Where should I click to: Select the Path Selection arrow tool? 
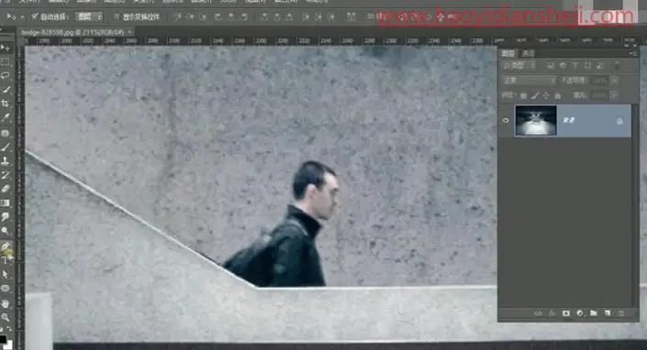(6, 274)
